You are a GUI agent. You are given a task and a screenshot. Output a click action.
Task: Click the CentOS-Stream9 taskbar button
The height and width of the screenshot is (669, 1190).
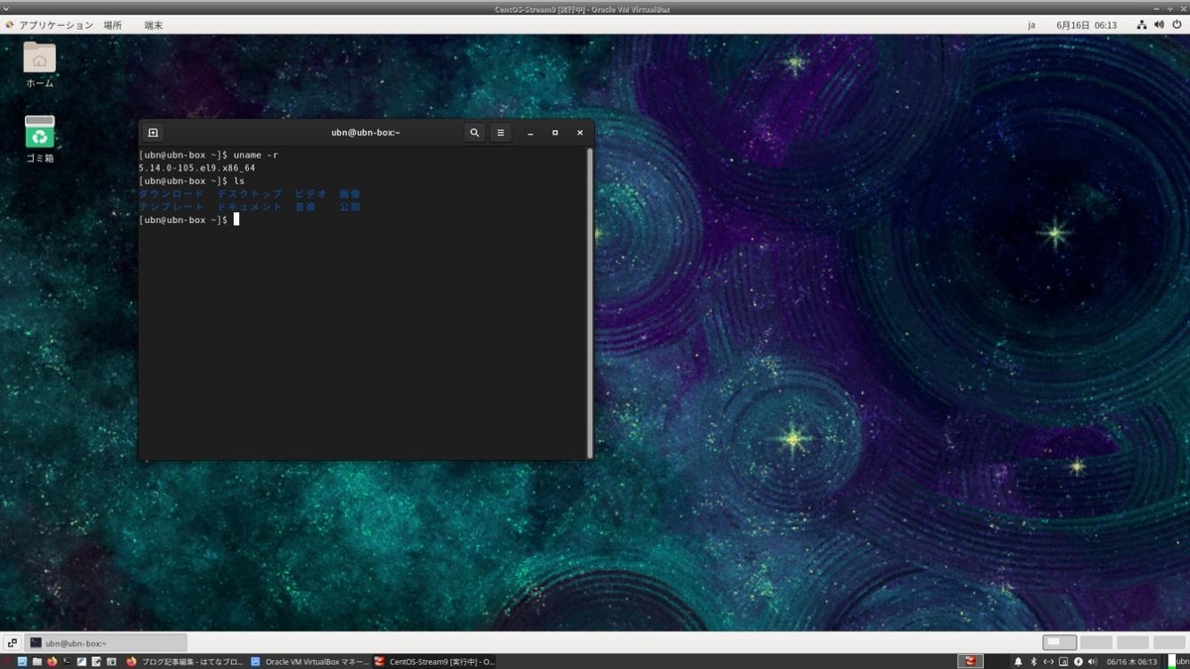pos(433,661)
